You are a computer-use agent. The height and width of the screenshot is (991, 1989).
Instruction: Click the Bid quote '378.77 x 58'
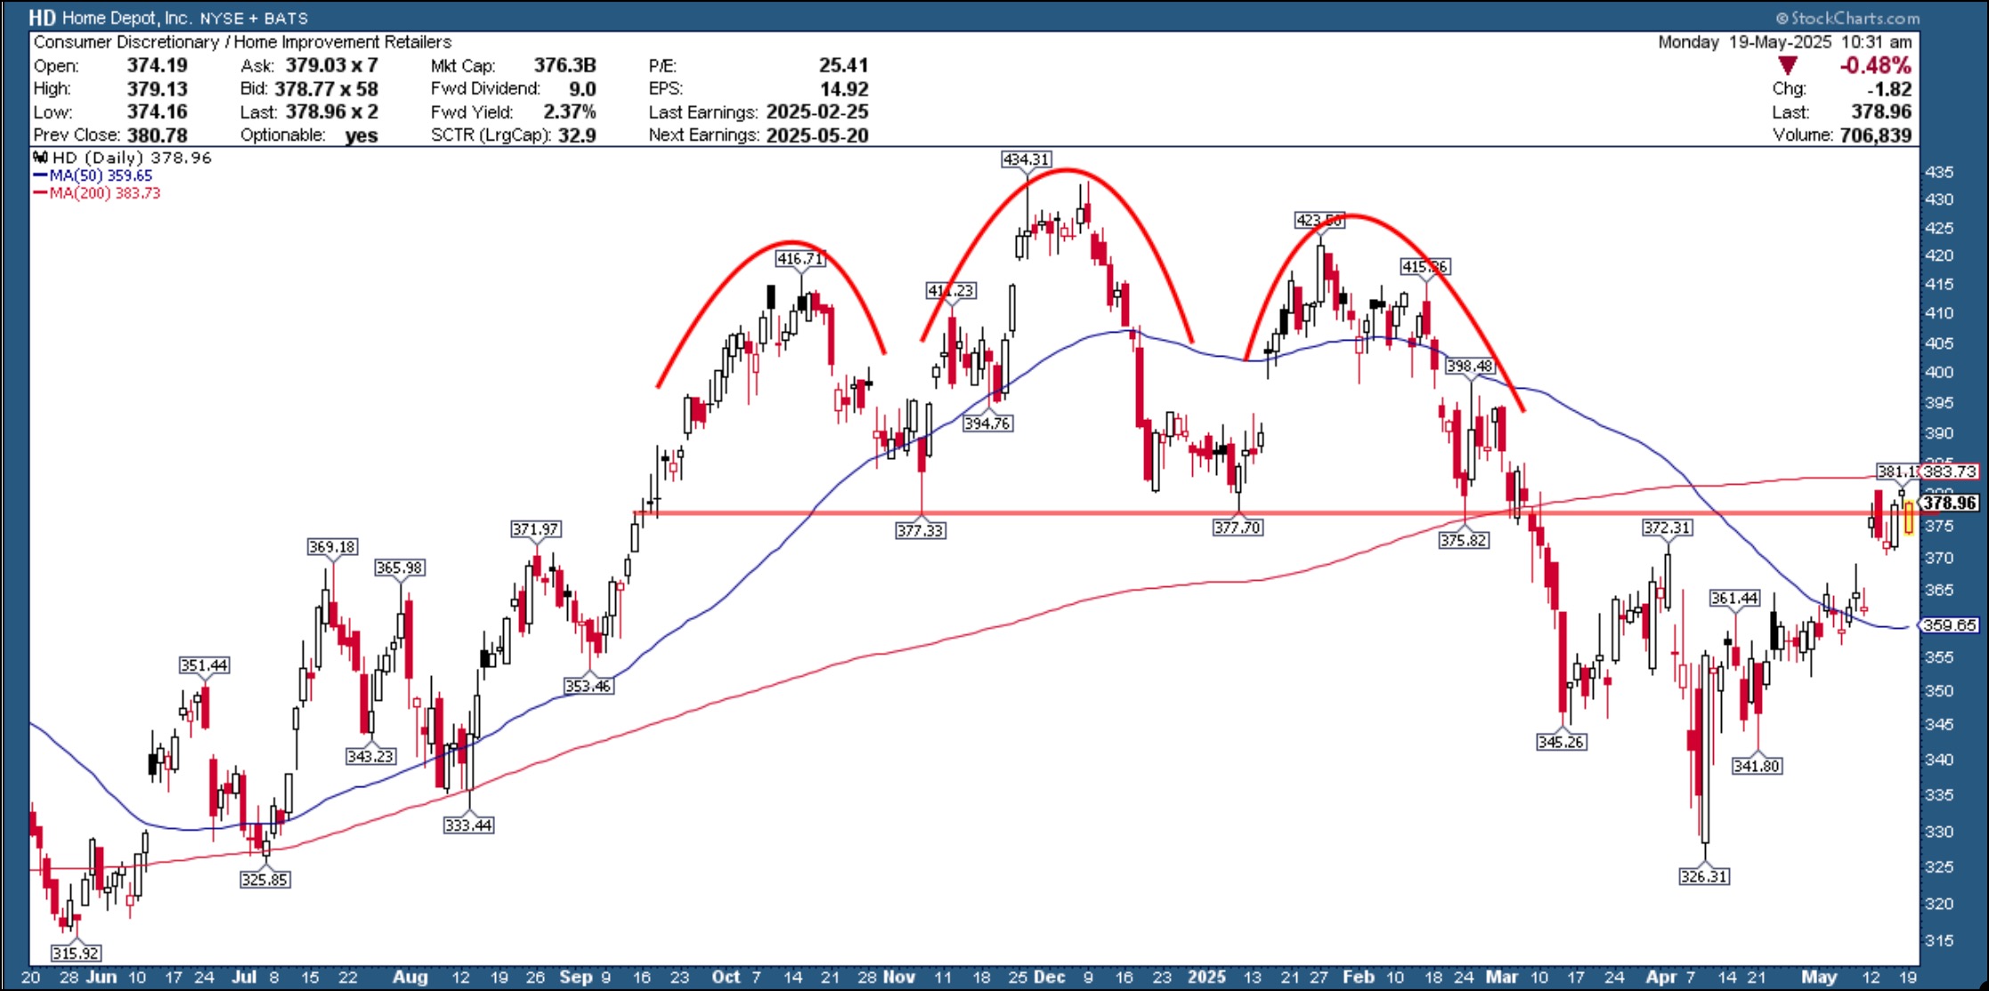[326, 89]
